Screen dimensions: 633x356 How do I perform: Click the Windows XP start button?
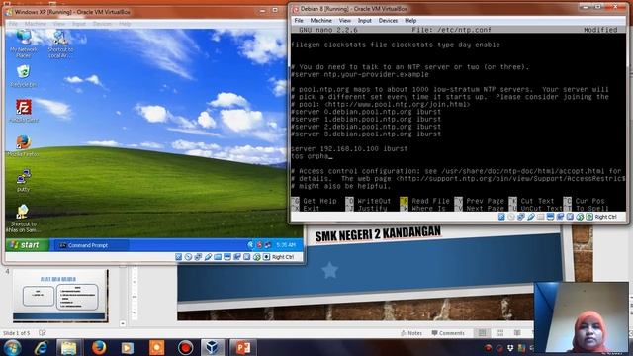tap(27, 245)
